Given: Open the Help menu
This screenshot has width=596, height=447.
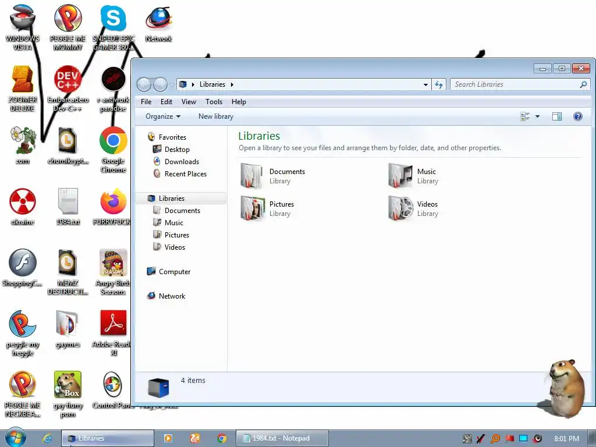Looking at the screenshot, I should coord(239,102).
